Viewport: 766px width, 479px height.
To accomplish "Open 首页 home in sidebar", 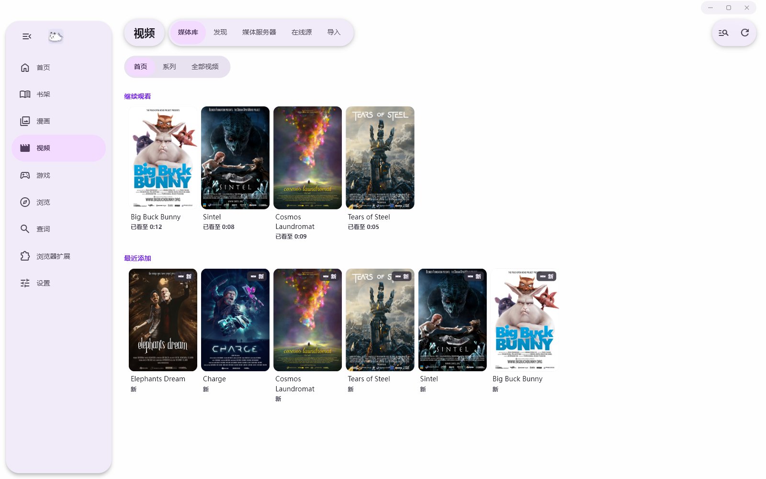I will (58, 68).
